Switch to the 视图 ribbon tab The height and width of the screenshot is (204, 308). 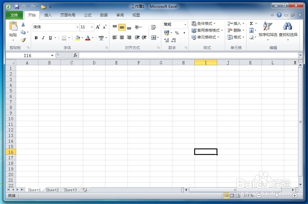(x=136, y=15)
